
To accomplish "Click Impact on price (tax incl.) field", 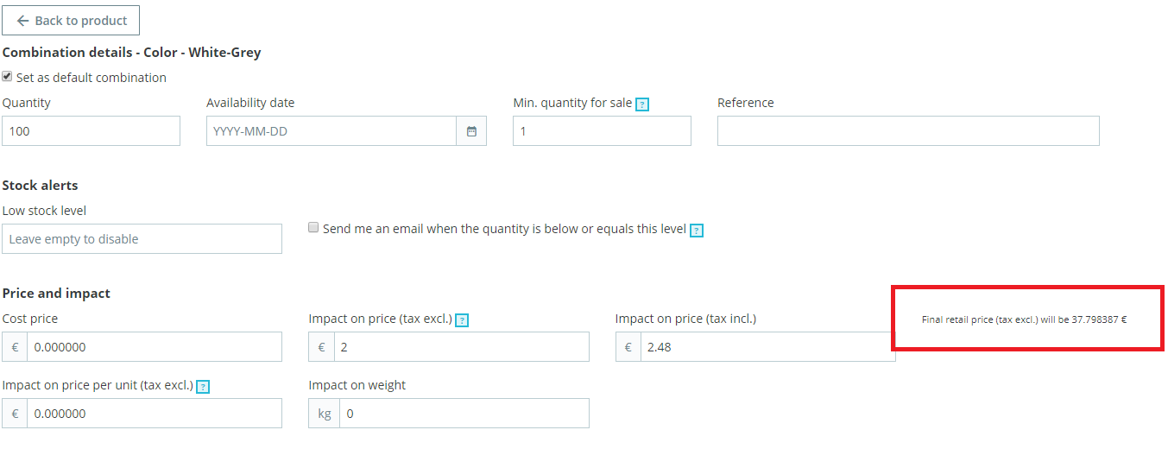I will pyautogui.click(x=767, y=347).
